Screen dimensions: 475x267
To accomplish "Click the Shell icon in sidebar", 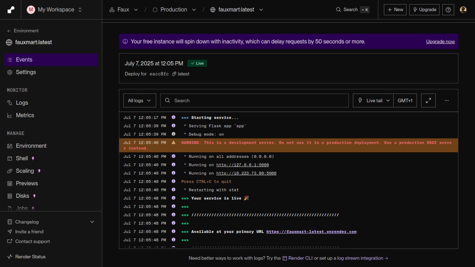I will 10,159.
